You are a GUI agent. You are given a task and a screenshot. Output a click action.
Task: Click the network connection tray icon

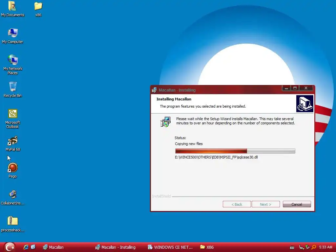click(301, 247)
